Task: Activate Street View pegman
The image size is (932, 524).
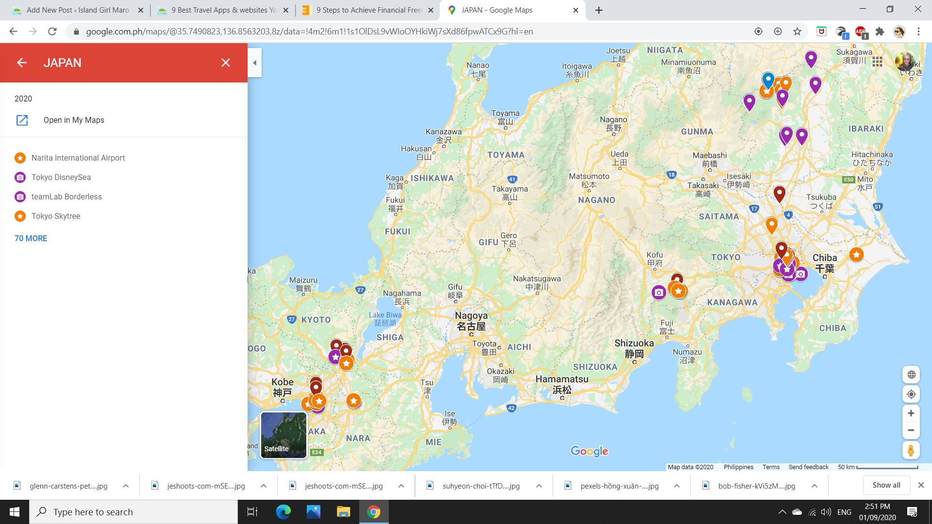Action: coord(911,450)
